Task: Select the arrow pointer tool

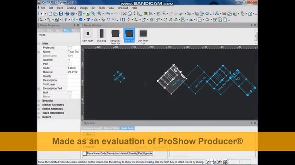Action: [x=41, y=13]
